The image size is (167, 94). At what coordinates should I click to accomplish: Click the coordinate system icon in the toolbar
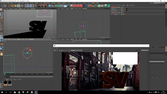(x=35, y=6)
